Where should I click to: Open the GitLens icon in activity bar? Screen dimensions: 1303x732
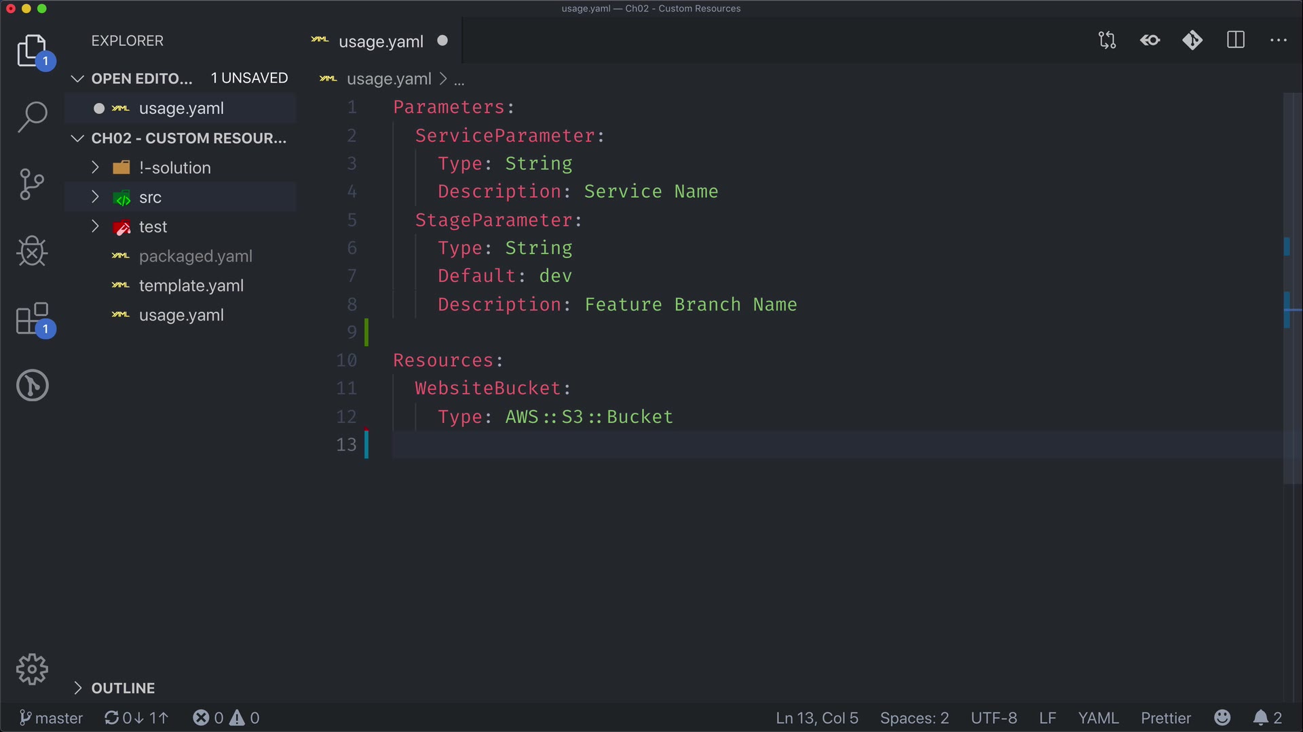[32, 386]
